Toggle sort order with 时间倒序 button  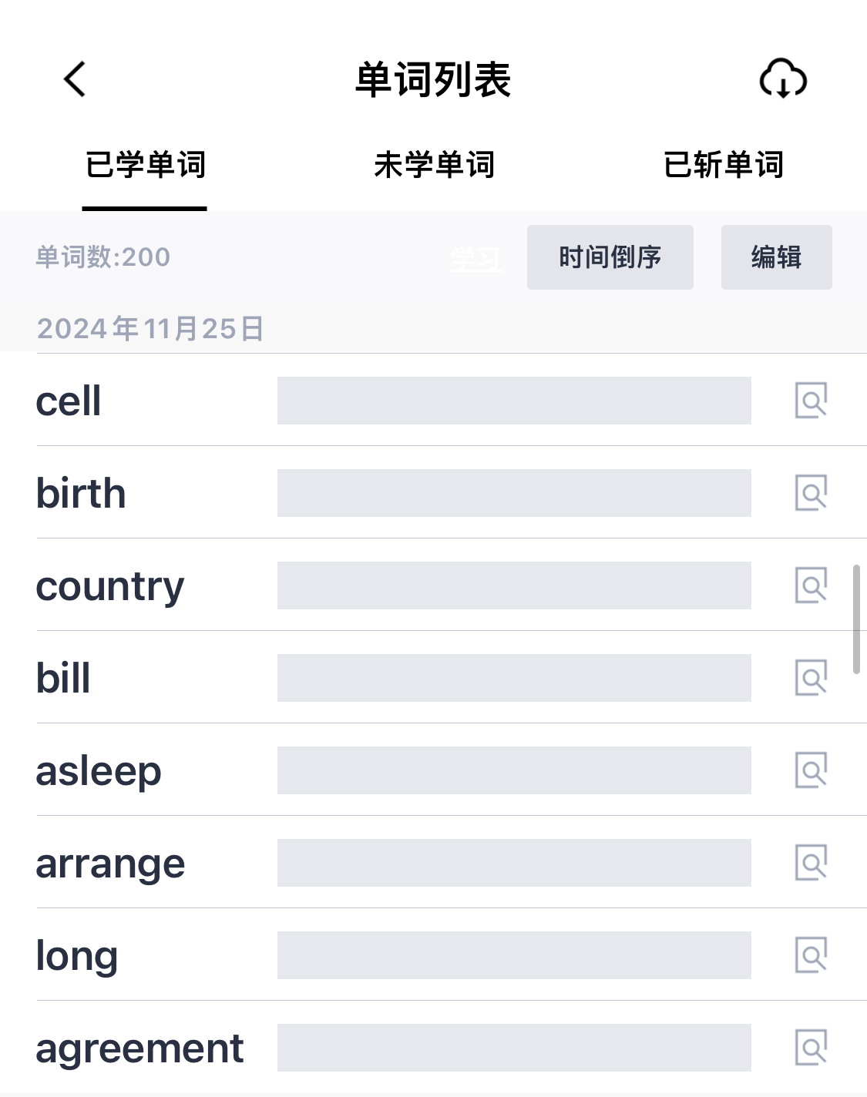pyautogui.click(x=610, y=257)
